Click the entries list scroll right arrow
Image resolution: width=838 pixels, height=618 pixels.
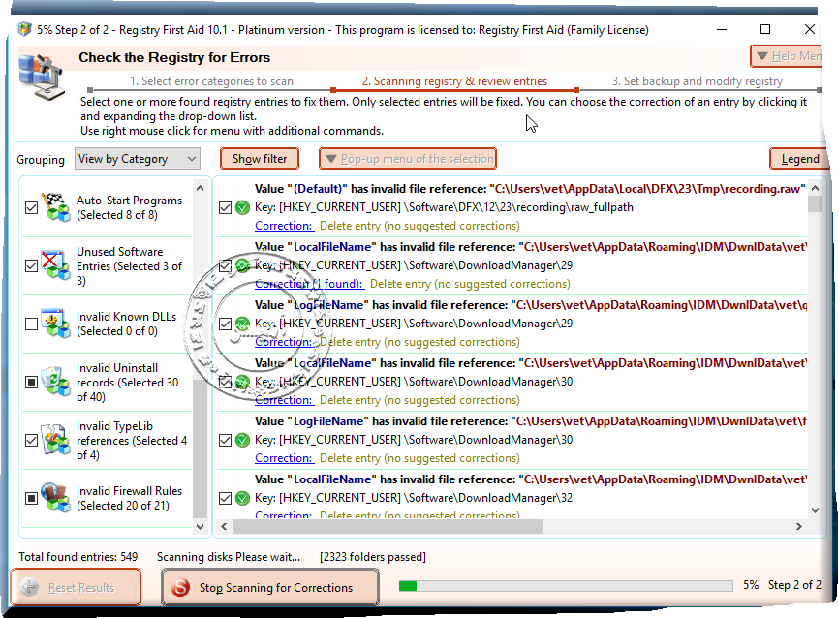(799, 527)
